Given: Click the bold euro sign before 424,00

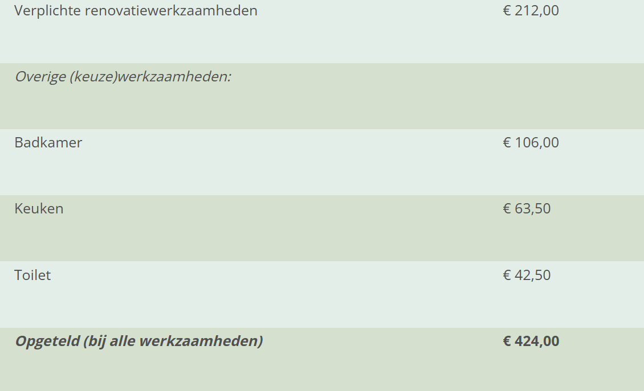Looking at the screenshot, I should tap(507, 341).
